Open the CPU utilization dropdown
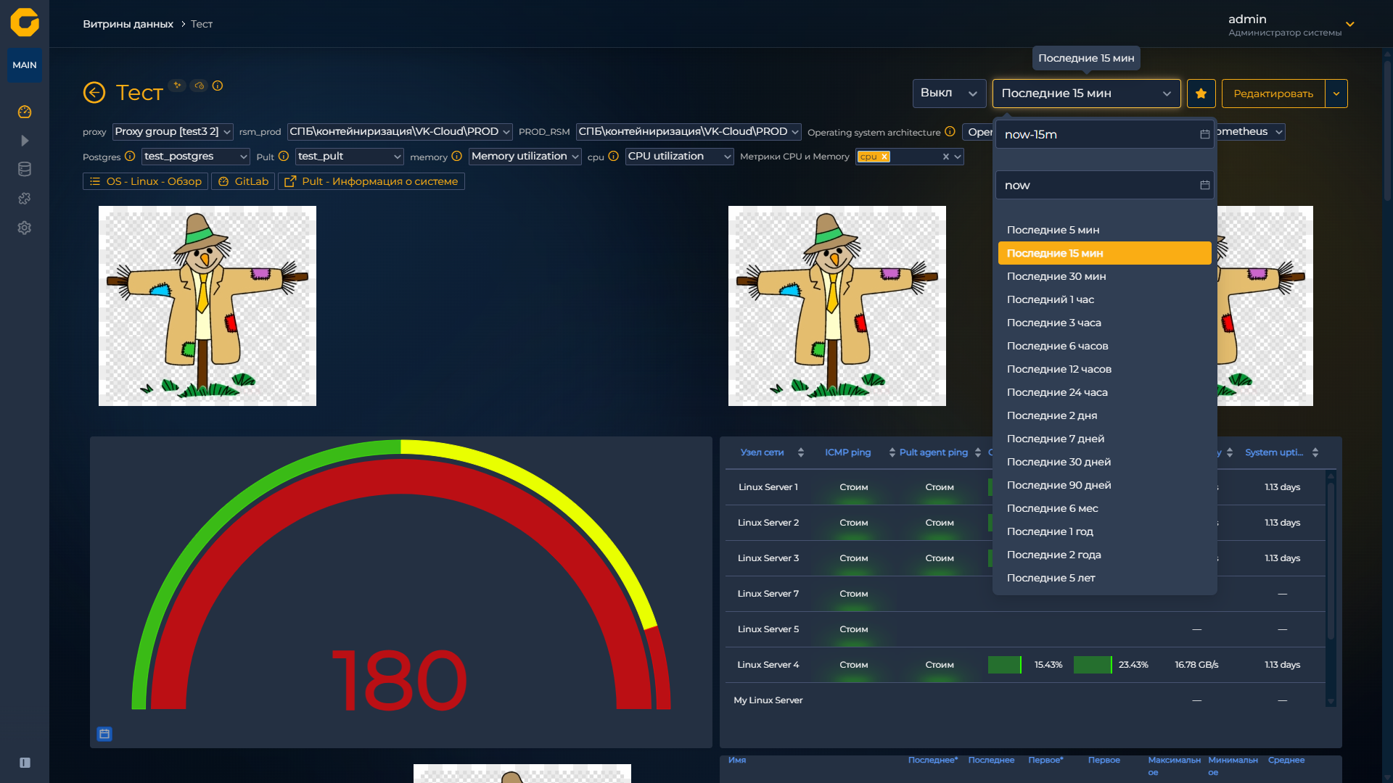 pos(680,157)
